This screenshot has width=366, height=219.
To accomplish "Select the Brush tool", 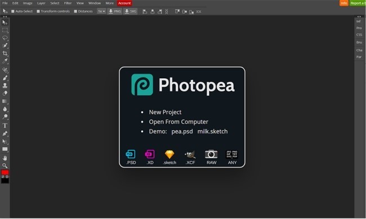I will 5,78.
